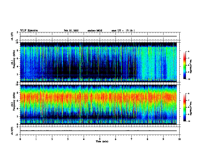Click the "Time (min)" axis label
The image size is (202, 156).
[x=102, y=141]
